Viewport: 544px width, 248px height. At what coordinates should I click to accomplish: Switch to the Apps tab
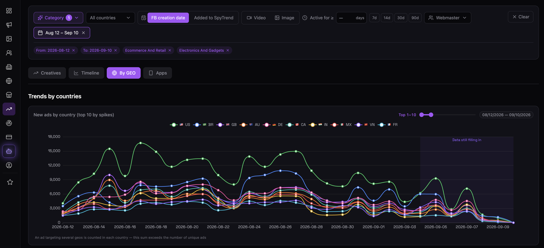157,73
